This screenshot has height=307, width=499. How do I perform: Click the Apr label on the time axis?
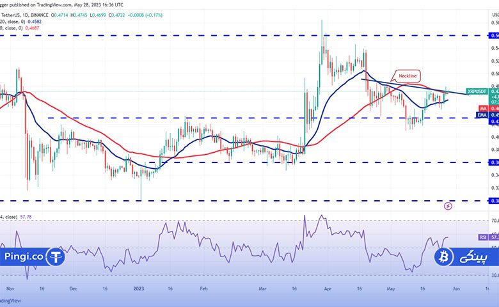pyautogui.click(x=328, y=288)
